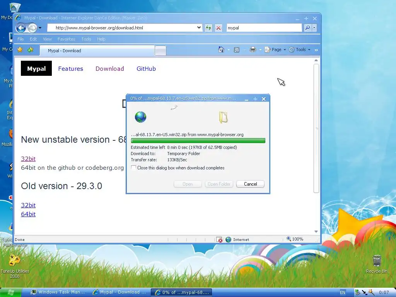The height and width of the screenshot is (297, 396).
Task: Click the 32bit link under Old version
Action: coord(28,205)
